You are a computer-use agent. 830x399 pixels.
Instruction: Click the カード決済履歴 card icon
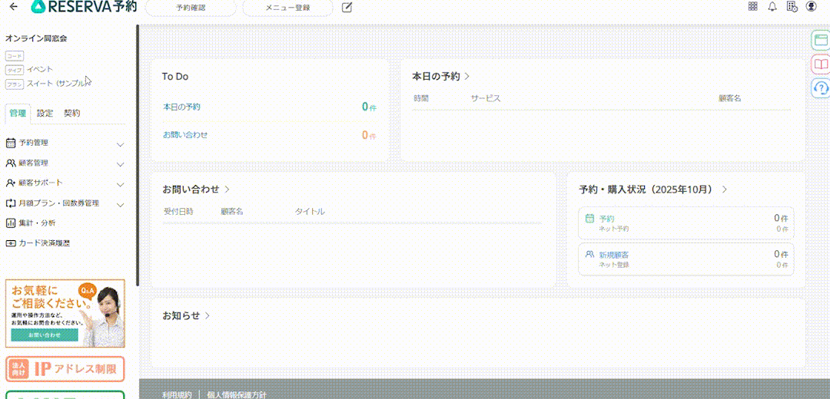pyautogui.click(x=10, y=243)
